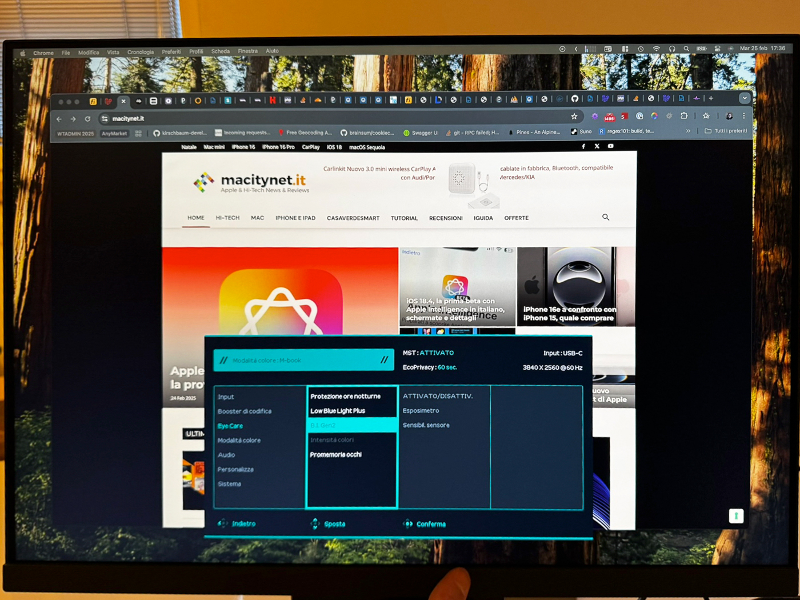Viewport: 800px width, 600px height.
Task: Click the CarPlay topic link
Action: click(311, 147)
